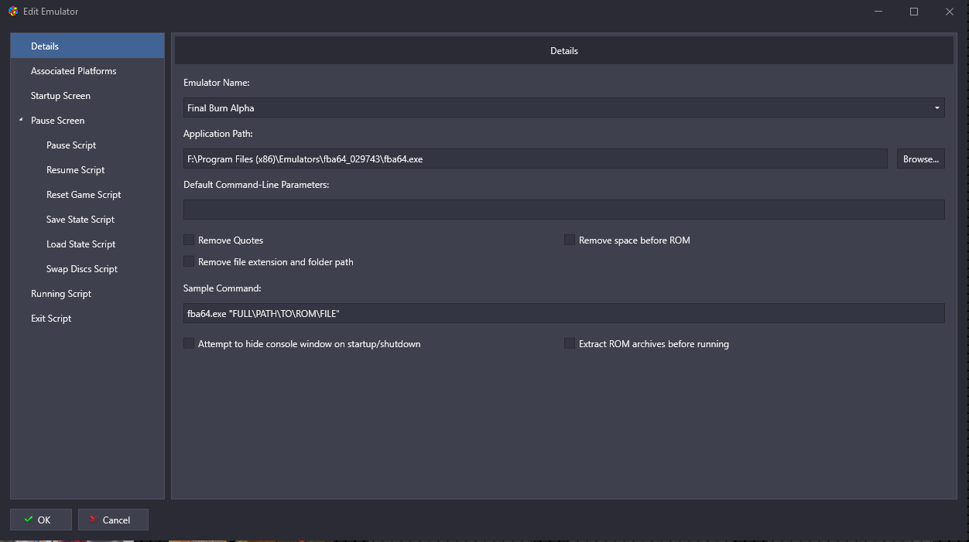Collapse the Pause Screen tree node
The width and height of the screenshot is (969, 542).
(21, 121)
